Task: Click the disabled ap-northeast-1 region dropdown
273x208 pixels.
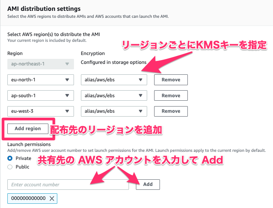Action: 40,64
